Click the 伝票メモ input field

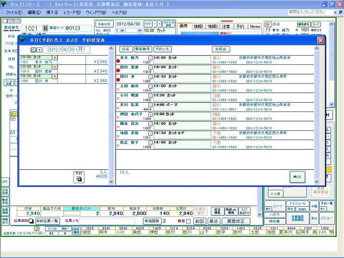pyautogui.click(x=107, y=221)
